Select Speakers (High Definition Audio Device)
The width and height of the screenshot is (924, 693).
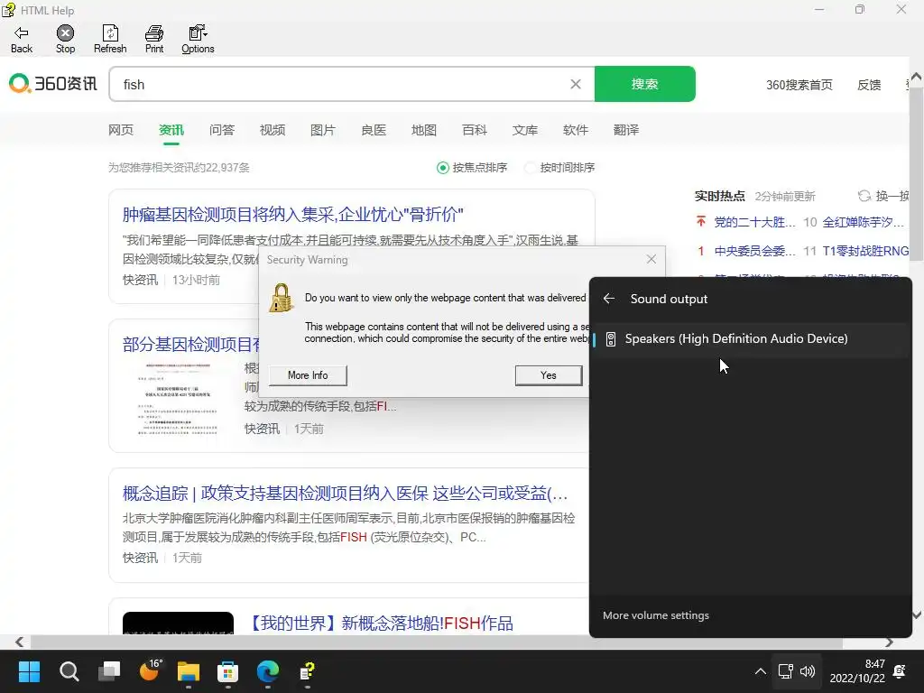click(x=751, y=339)
